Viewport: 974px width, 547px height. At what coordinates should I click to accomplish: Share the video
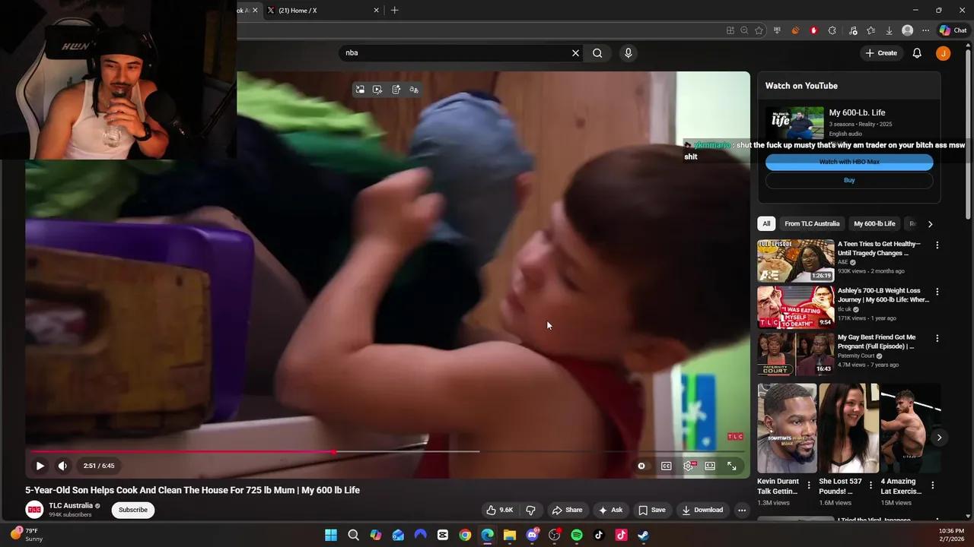click(567, 510)
